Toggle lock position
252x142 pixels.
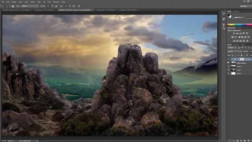click(239, 55)
